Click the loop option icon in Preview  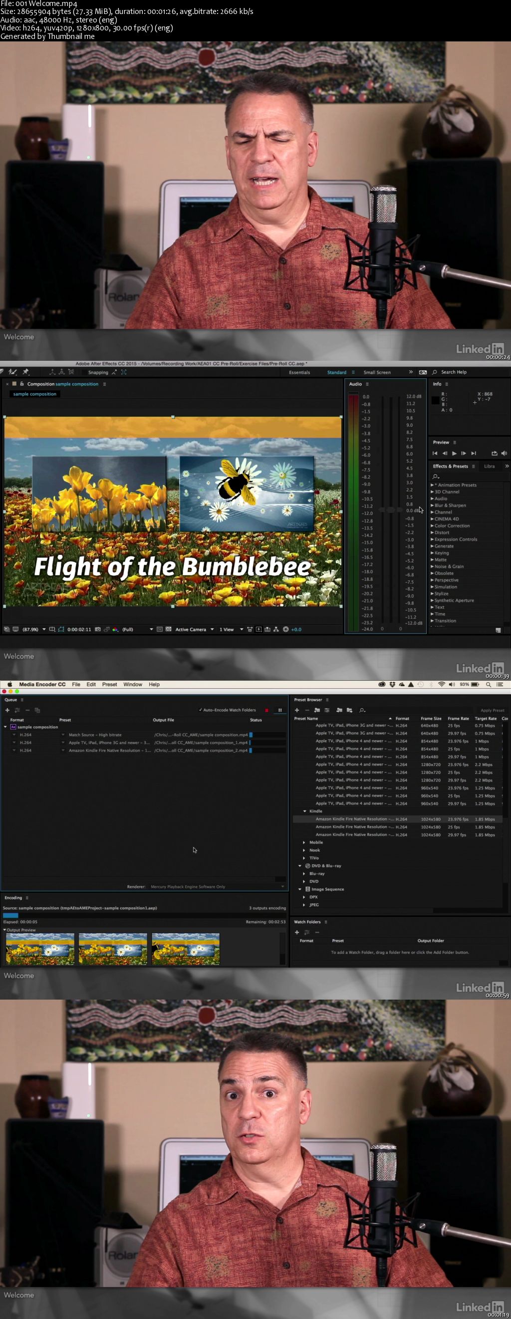pos(494,453)
